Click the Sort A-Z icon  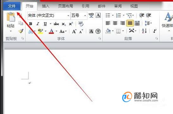tap(144, 31)
